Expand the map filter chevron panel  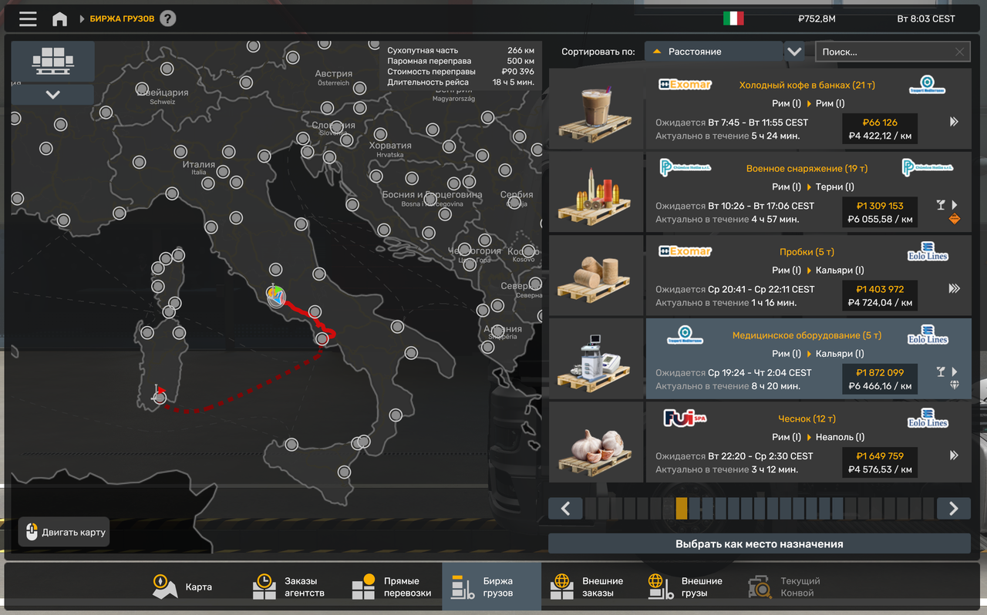53,95
